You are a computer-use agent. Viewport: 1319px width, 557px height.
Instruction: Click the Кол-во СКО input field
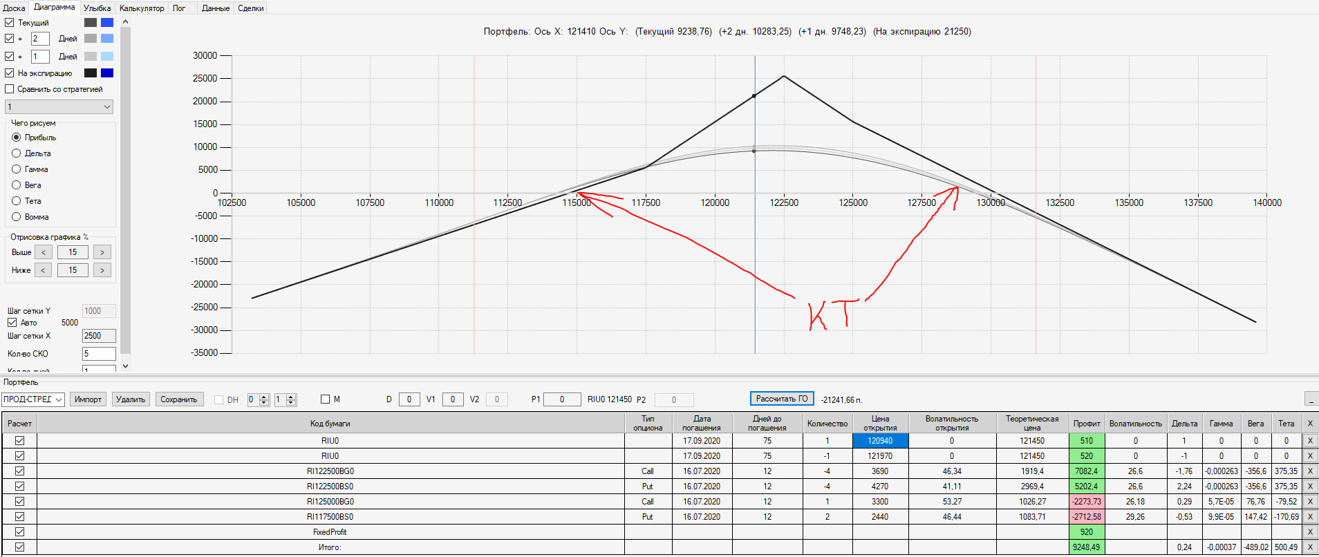coord(99,354)
